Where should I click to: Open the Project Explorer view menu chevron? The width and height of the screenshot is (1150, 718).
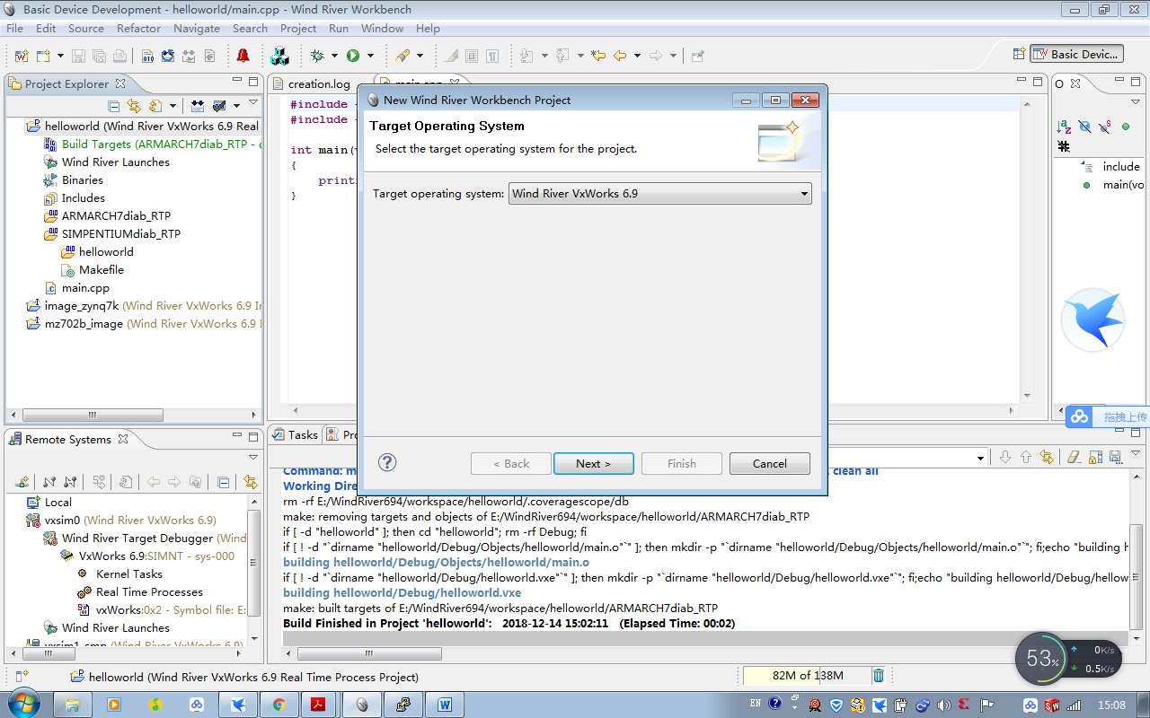(252, 101)
